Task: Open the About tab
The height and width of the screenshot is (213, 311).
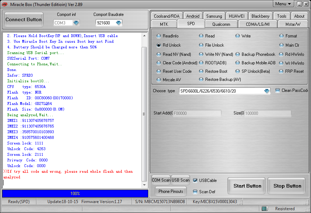Action: pyautogui.click(x=299, y=16)
